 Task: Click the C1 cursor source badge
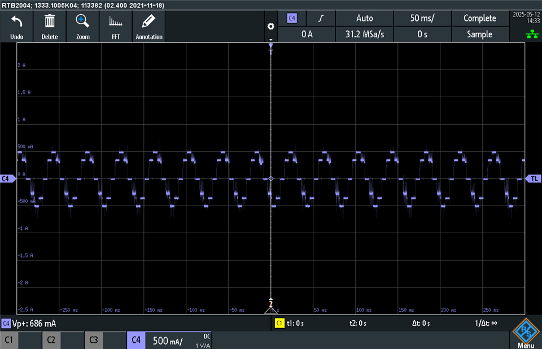(279, 323)
